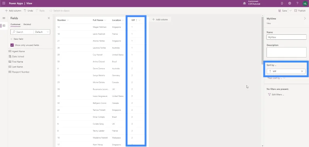Viewport: 309px width, 147px height.
Task: Remove the VIP sort with the X
Action: pyautogui.click(x=302, y=71)
